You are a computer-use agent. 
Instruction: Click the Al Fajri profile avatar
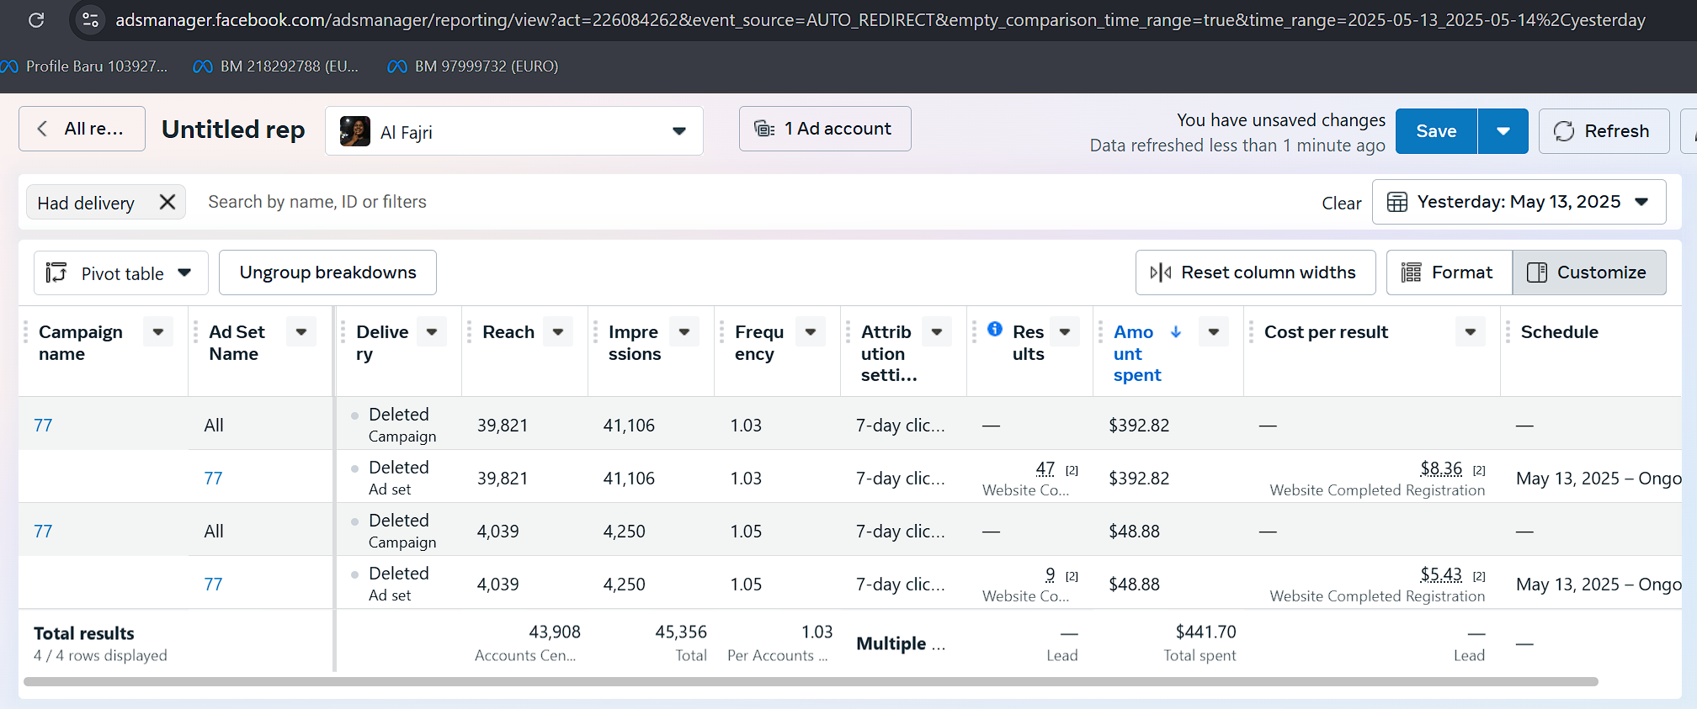tap(355, 131)
